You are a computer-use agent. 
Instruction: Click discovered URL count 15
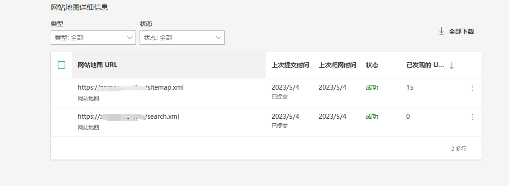pos(410,87)
